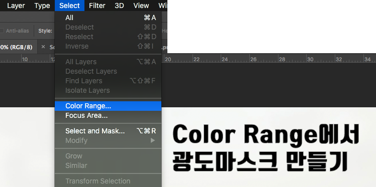
Task: Open Select and Mask... option
Action: point(108,131)
